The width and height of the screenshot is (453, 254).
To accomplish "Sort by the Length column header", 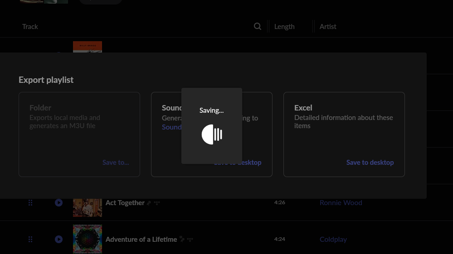I will [284, 27].
